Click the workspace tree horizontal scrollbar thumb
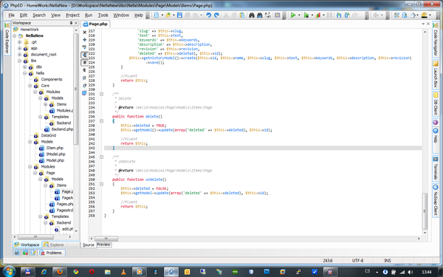Image resolution: width=443 pixels, height=277 pixels. point(35,236)
